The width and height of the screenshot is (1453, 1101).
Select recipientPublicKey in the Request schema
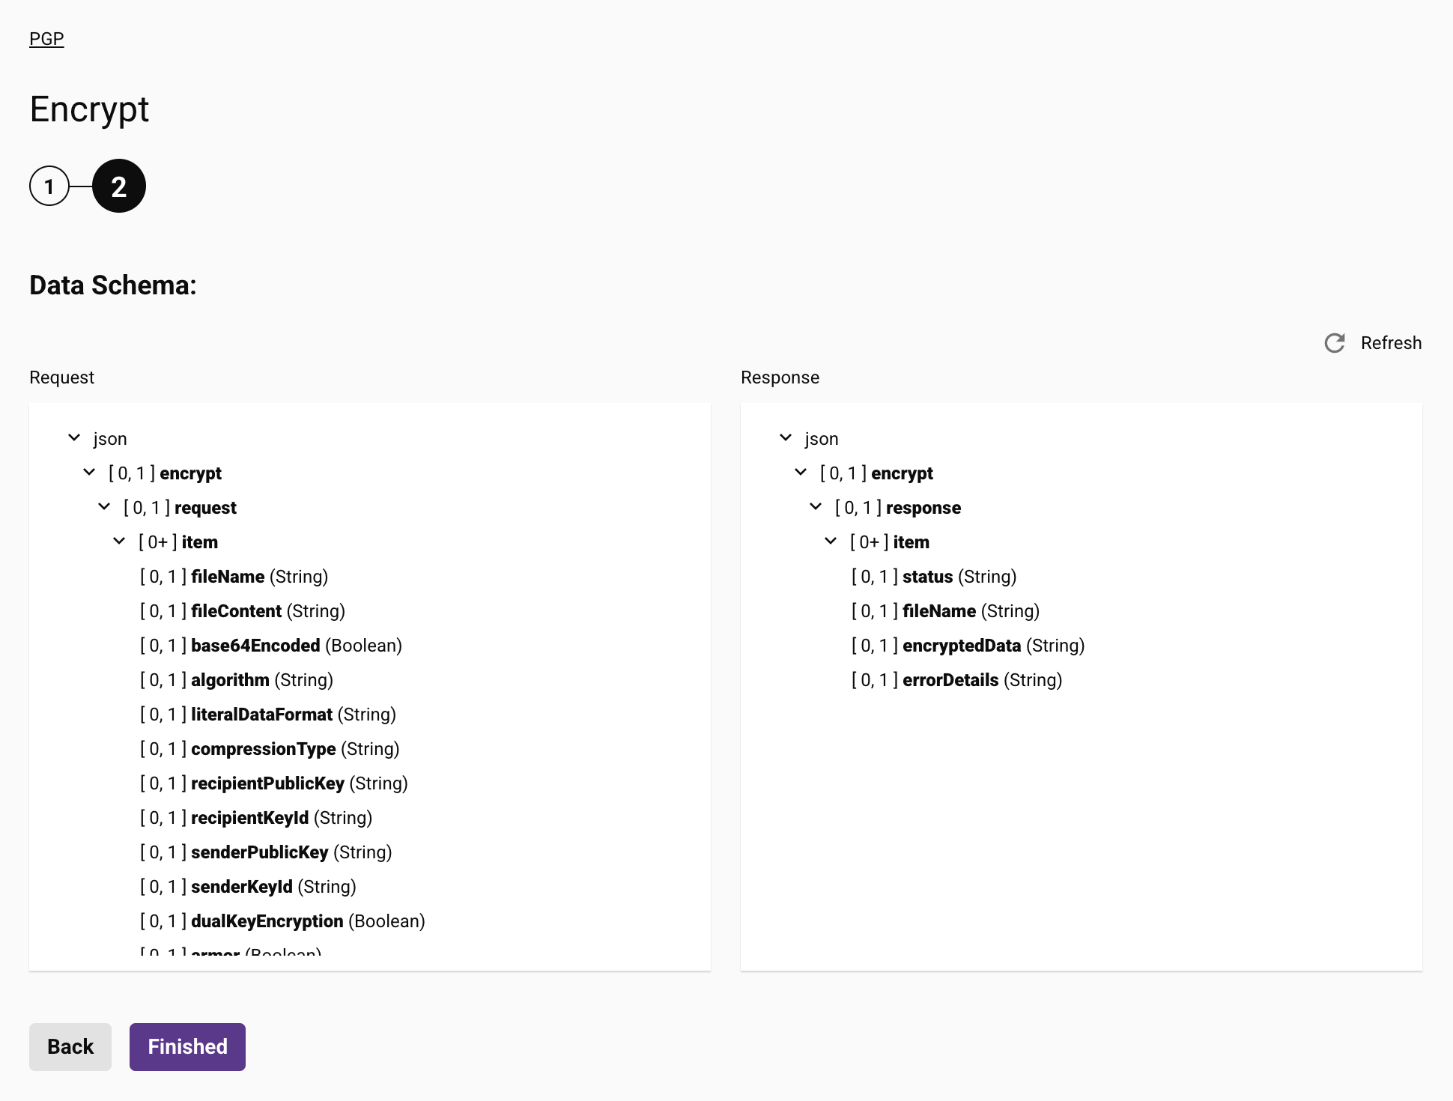pyautogui.click(x=267, y=783)
